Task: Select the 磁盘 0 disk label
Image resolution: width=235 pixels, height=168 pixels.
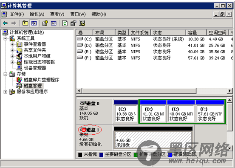Action: 94,111
